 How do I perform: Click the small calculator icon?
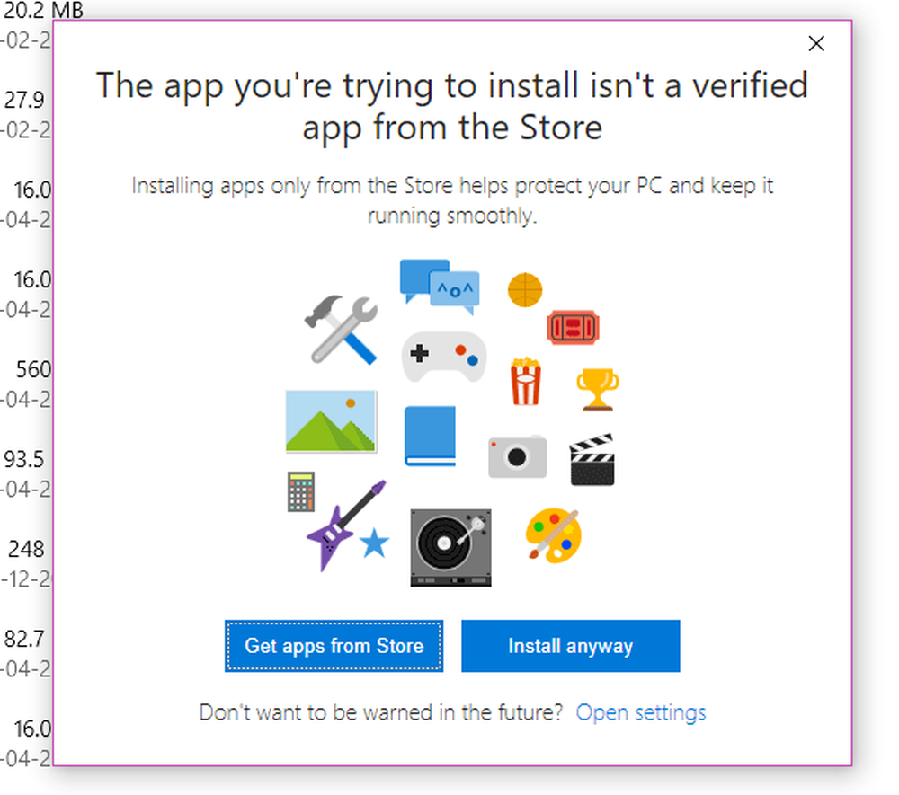[x=300, y=491]
